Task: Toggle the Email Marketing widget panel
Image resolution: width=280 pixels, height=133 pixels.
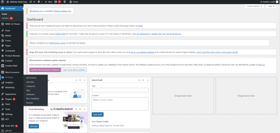Action: (85, 109)
